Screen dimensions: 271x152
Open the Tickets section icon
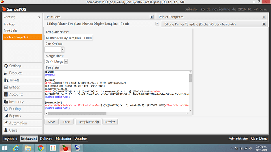click(6, 80)
